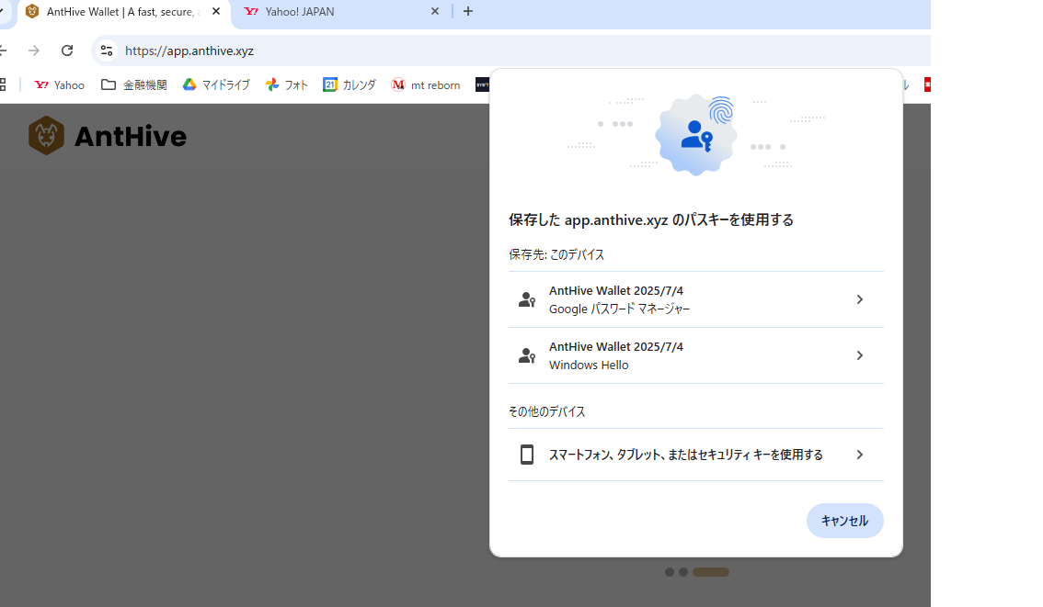
Task: Open the apps grid icon in bookmarks bar
Action: [3, 84]
